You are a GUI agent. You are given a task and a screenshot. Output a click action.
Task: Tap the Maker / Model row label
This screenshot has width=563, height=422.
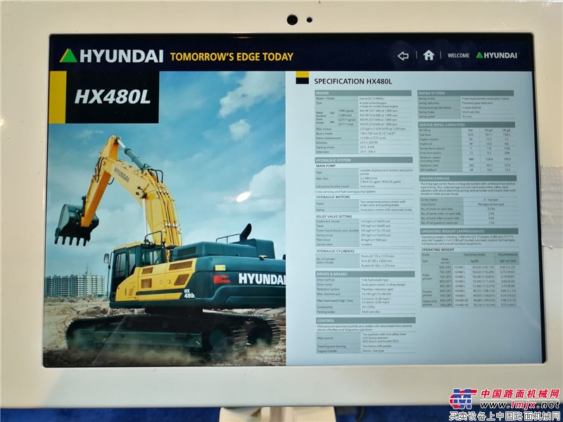325,98
